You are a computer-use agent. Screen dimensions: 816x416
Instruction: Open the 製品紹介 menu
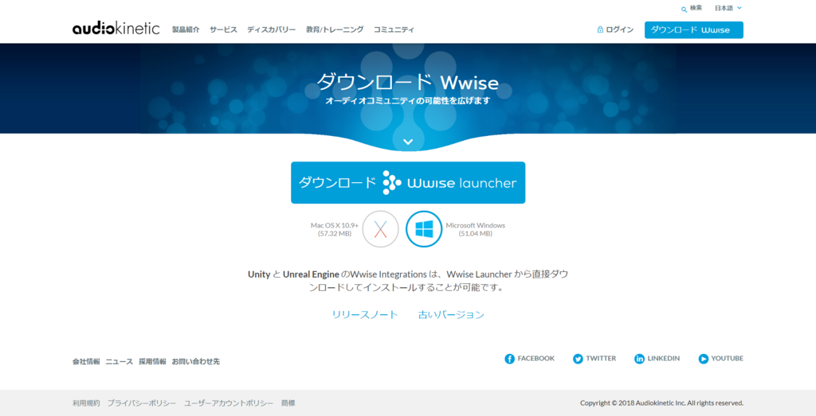[x=186, y=29]
